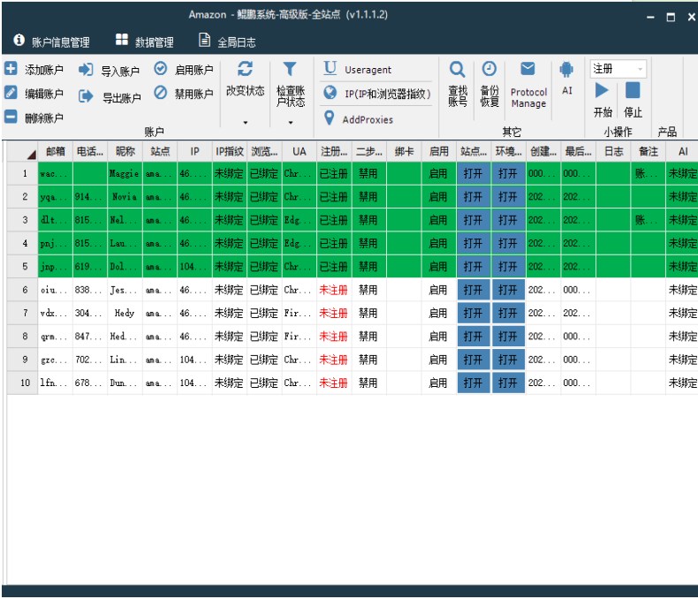698x599 pixels.
Task: Click the 编辑账户 pencil icon
Action: click(x=11, y=93)
